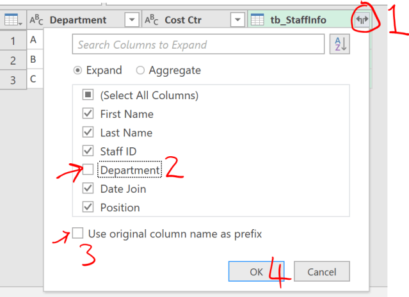Sort expand column list alphabetically A-Z
This screenshot has width=409, height=297.
[340, 44]
